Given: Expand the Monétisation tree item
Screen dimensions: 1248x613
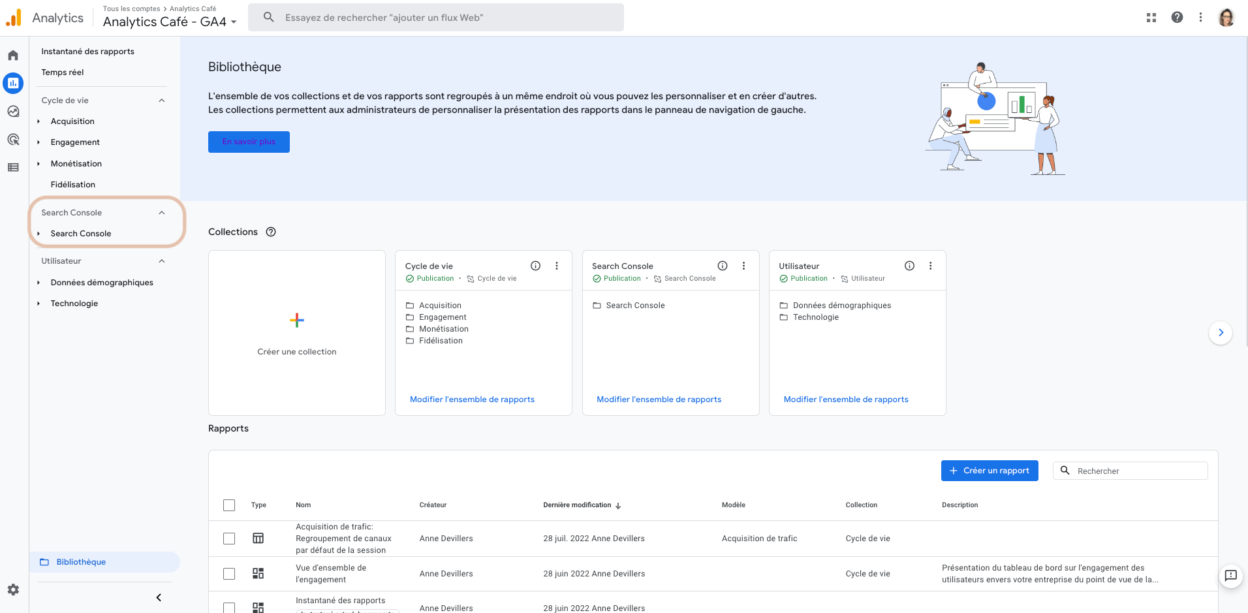Looking at the screenshot, I should click(x=39, y=164).
